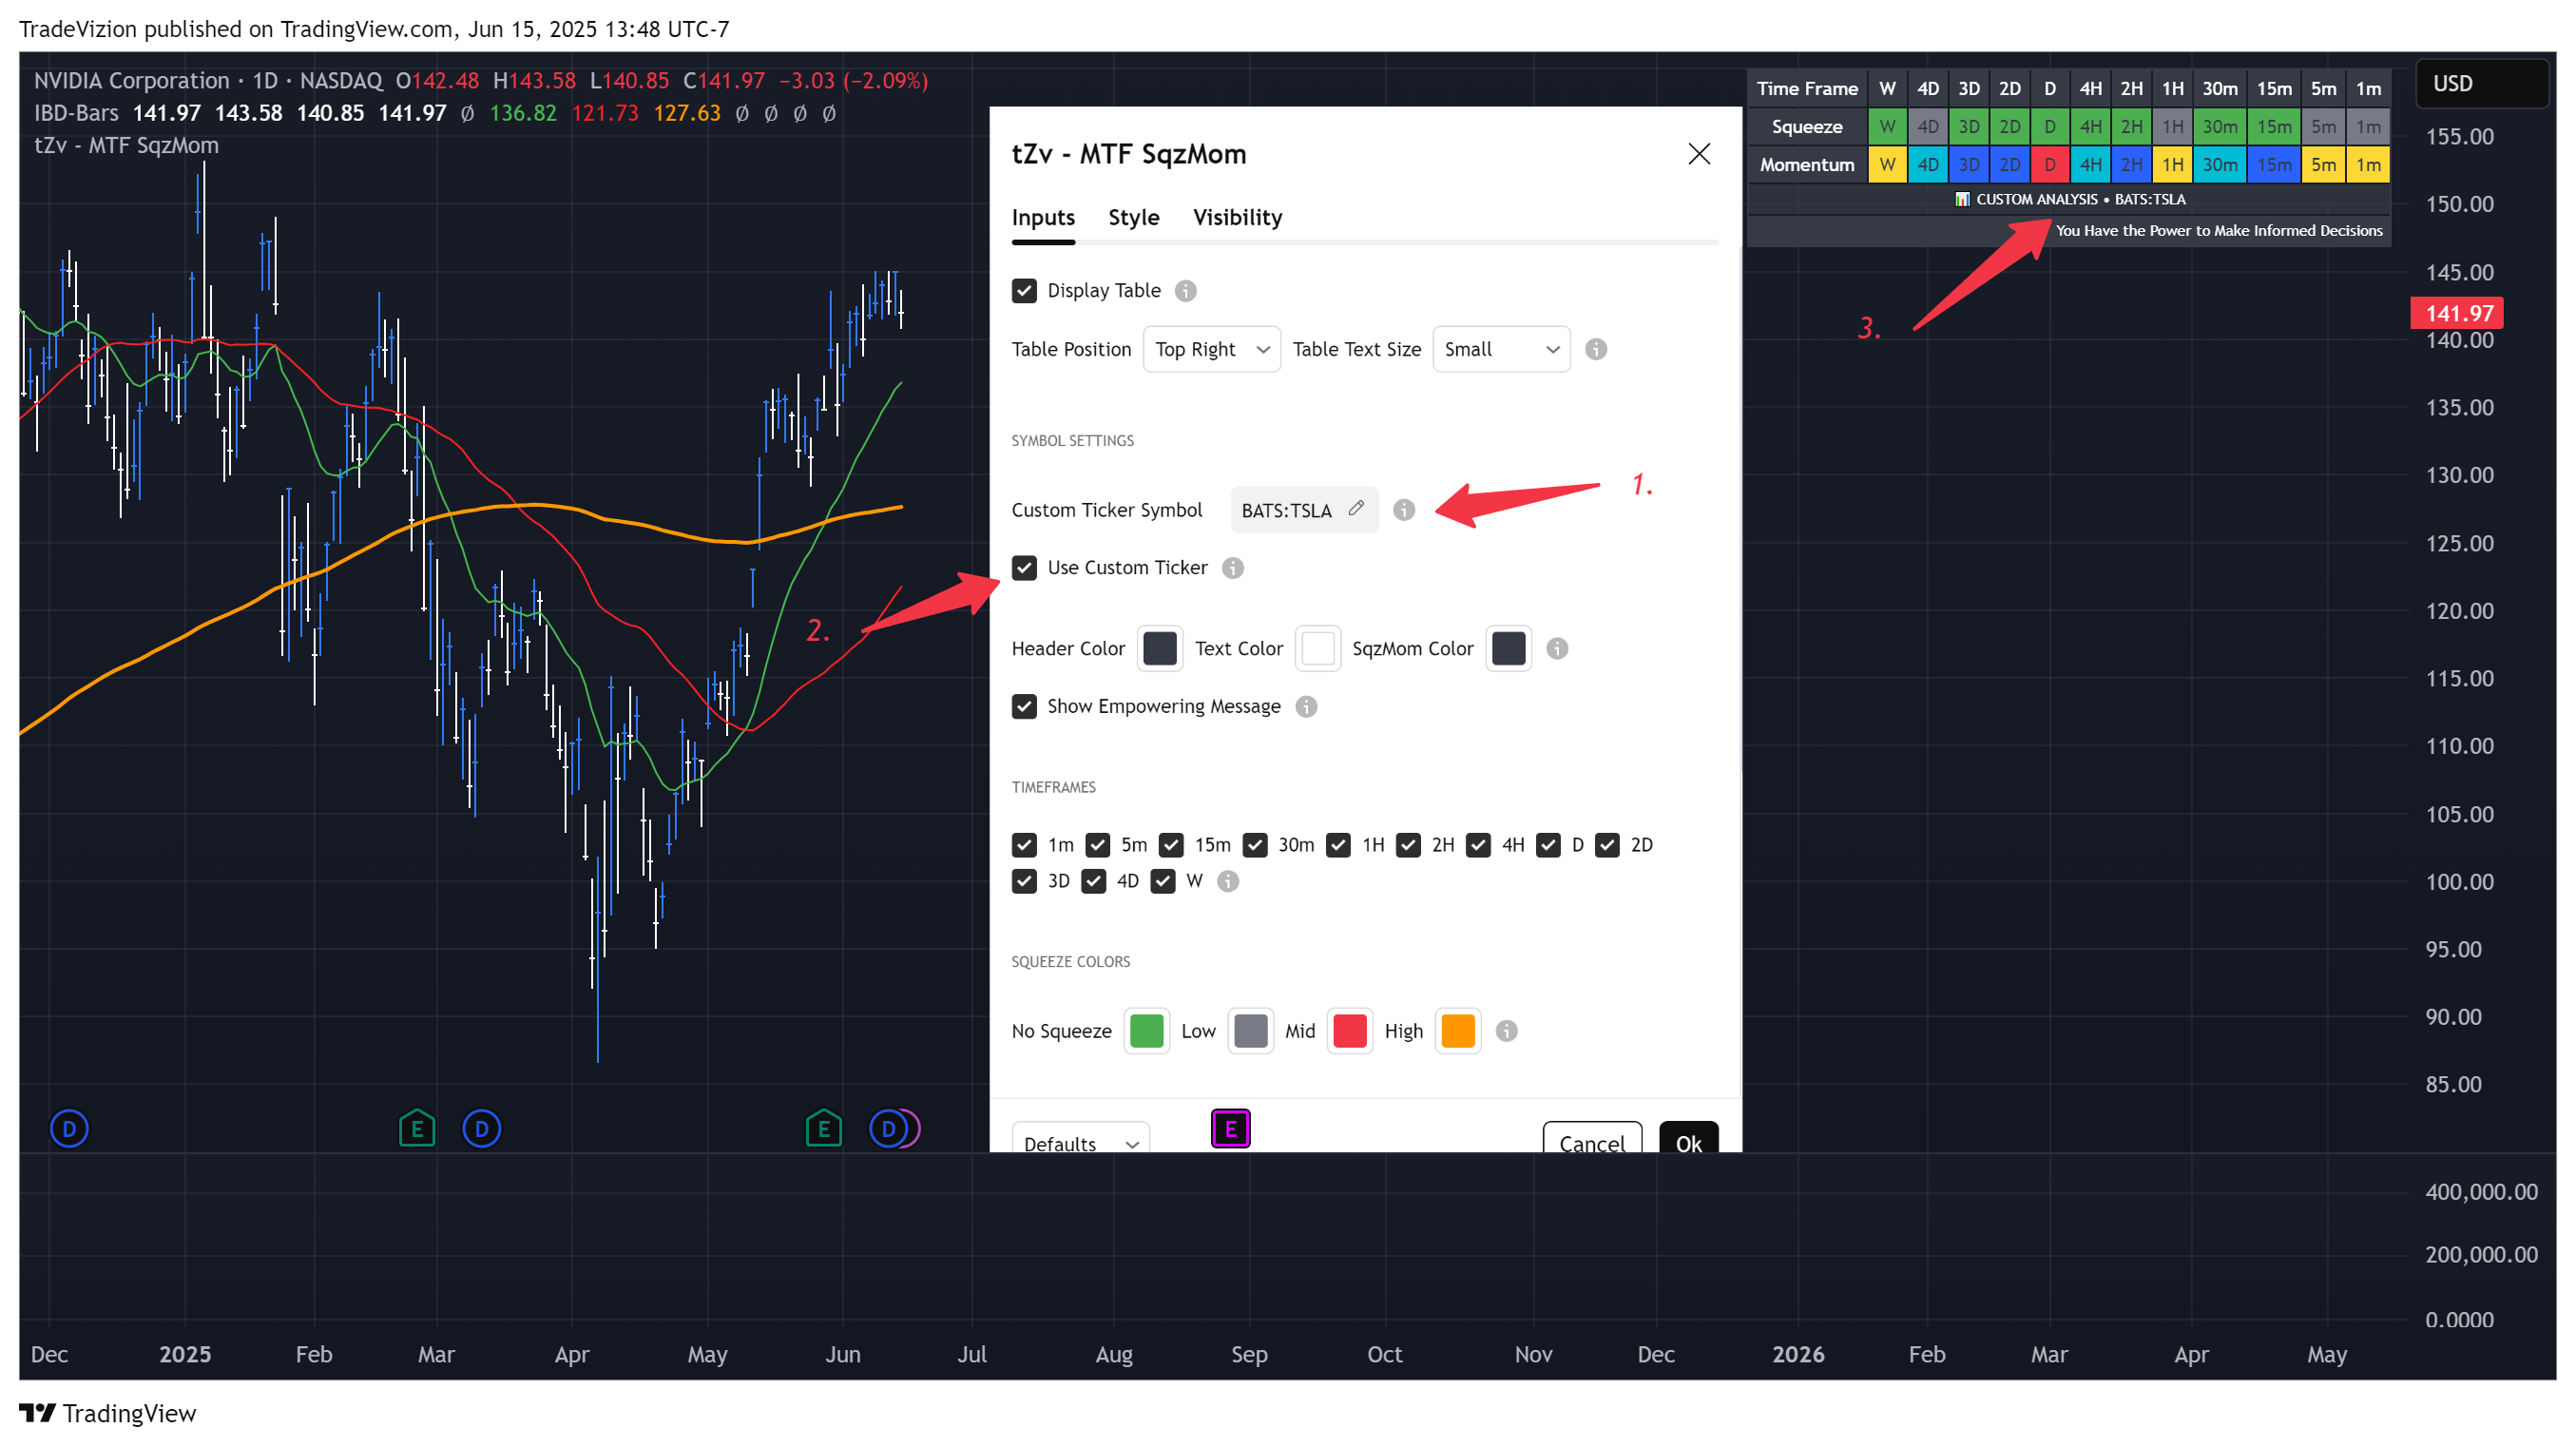Click info icon next to Display Table
The width and height of the screenshot is (2576, 1447).
1185,291
